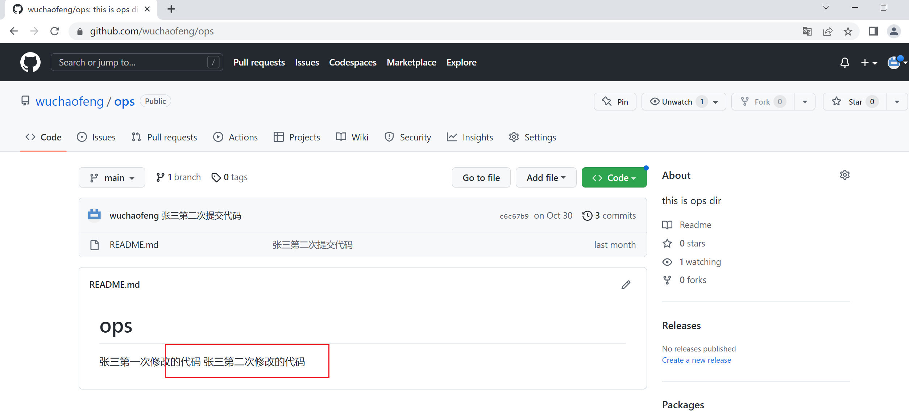Edit README.md with the pencil icon
The image size is (909, 413).
click(626, 285)
